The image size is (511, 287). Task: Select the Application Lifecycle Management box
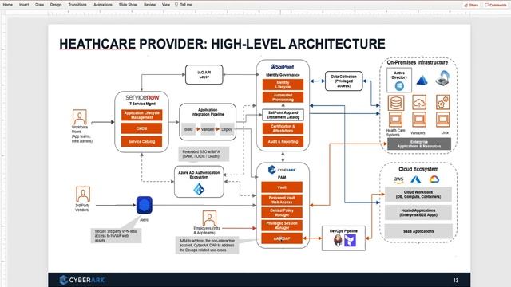(x=142, y=115)
